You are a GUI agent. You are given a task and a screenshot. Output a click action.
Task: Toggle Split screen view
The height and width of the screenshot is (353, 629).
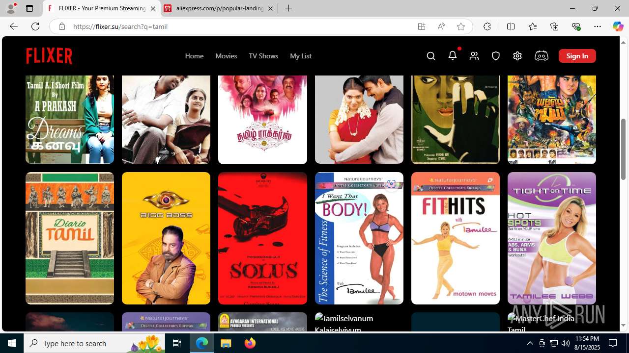[x=511, y=26]
